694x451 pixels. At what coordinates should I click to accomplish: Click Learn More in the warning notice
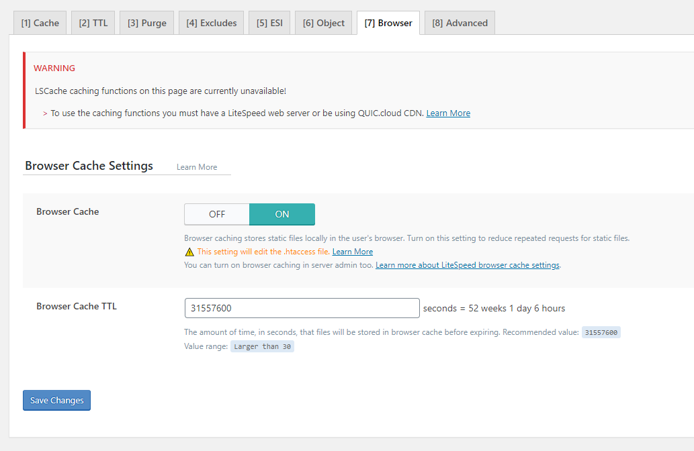448,113
